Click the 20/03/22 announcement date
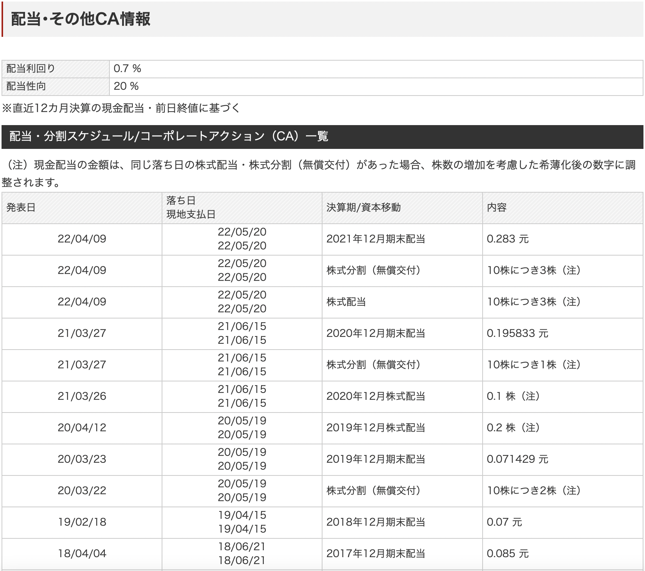 [82, 491]
